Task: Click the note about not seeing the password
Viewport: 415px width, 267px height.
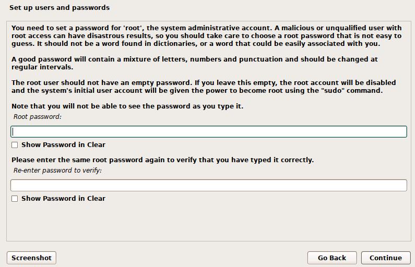Action: [127, 106]
